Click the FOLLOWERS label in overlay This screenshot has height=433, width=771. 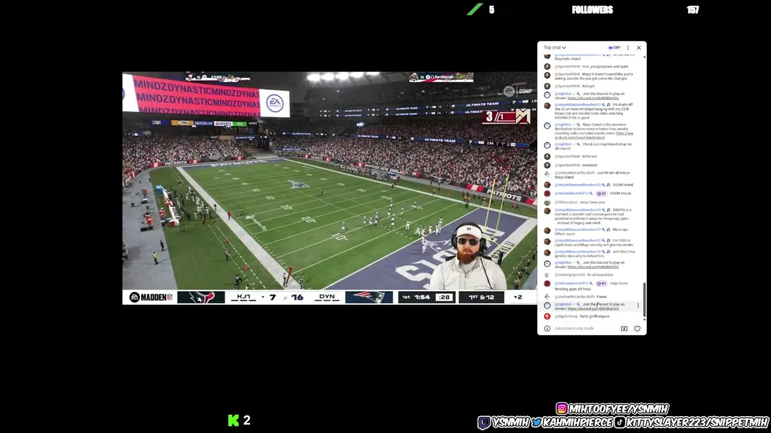tap(592, 10)
